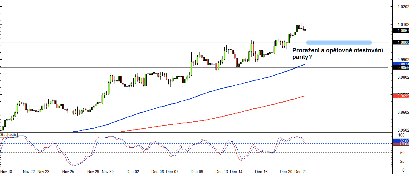This screenshot has width=409, height=174.
Task: Click the 0.9502 price axis label
Action: [x=404, y=130]
